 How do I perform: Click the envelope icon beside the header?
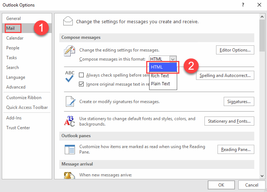pos(68,21)
